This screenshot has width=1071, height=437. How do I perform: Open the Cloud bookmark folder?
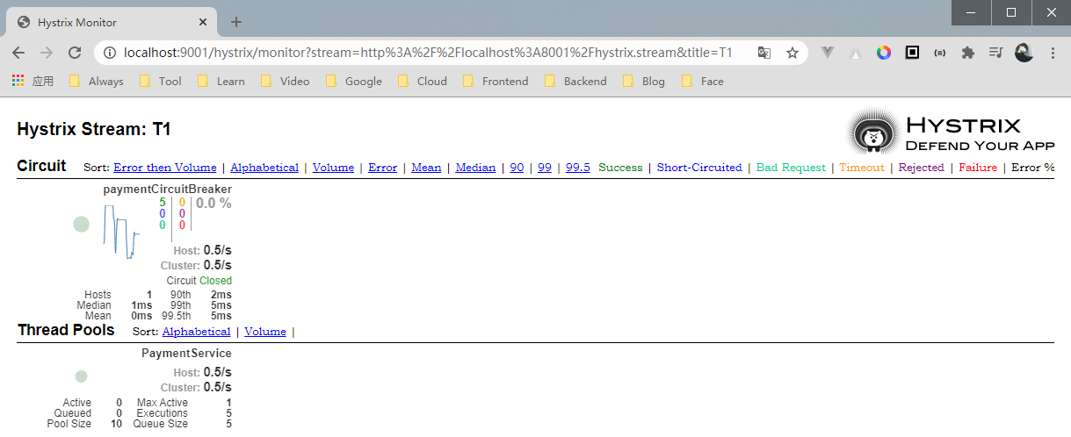click(423, 81)
